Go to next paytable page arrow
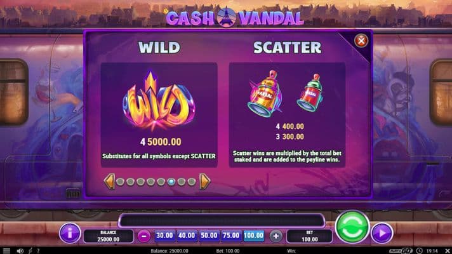Image resolution: width=452 pixels, height=254 pixels. [x=204, y=182]
